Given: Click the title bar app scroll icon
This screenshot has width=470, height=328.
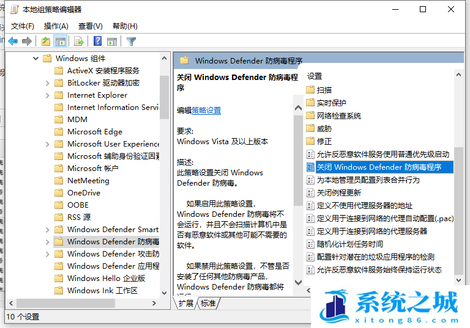Looking at the screenshot, I should click(14, 9).
